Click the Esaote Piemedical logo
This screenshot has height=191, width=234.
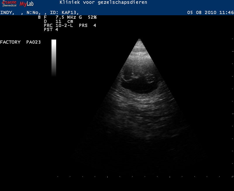coord(9,4)
